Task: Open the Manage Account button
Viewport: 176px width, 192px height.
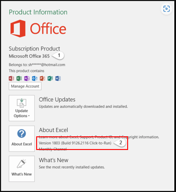Action: (x=25, y=86)
